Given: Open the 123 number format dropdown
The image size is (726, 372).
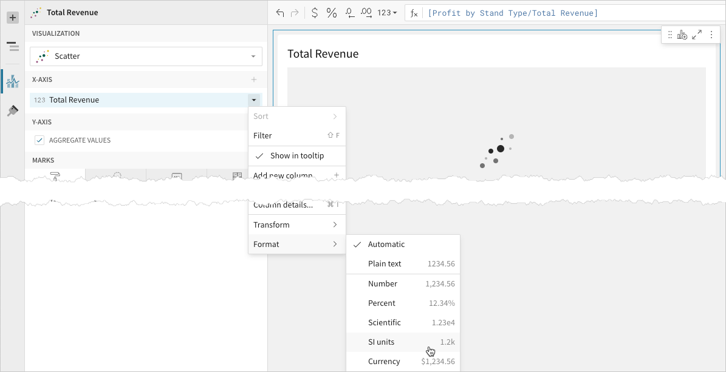Looking at the screenshot, I should (387, 13).
